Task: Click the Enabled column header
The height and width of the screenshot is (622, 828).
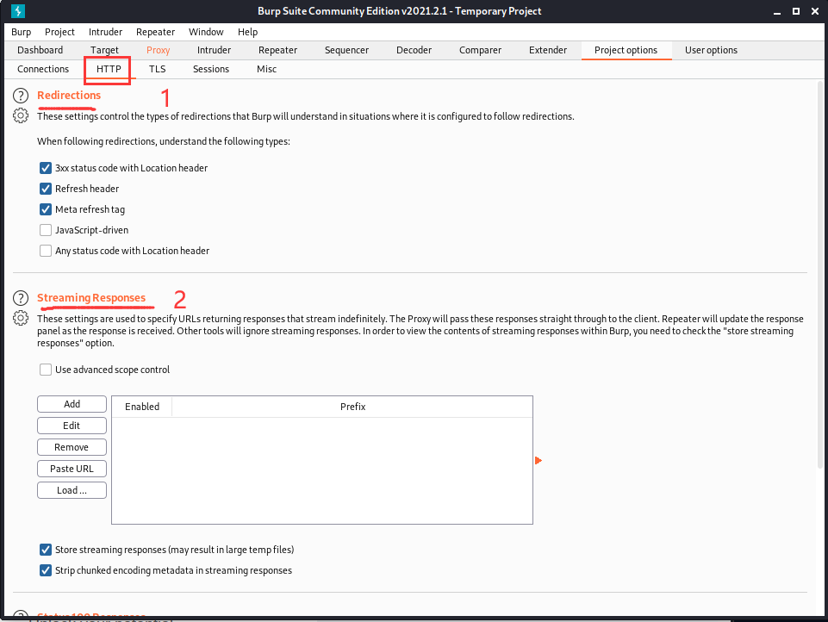Action: (142, 407)
